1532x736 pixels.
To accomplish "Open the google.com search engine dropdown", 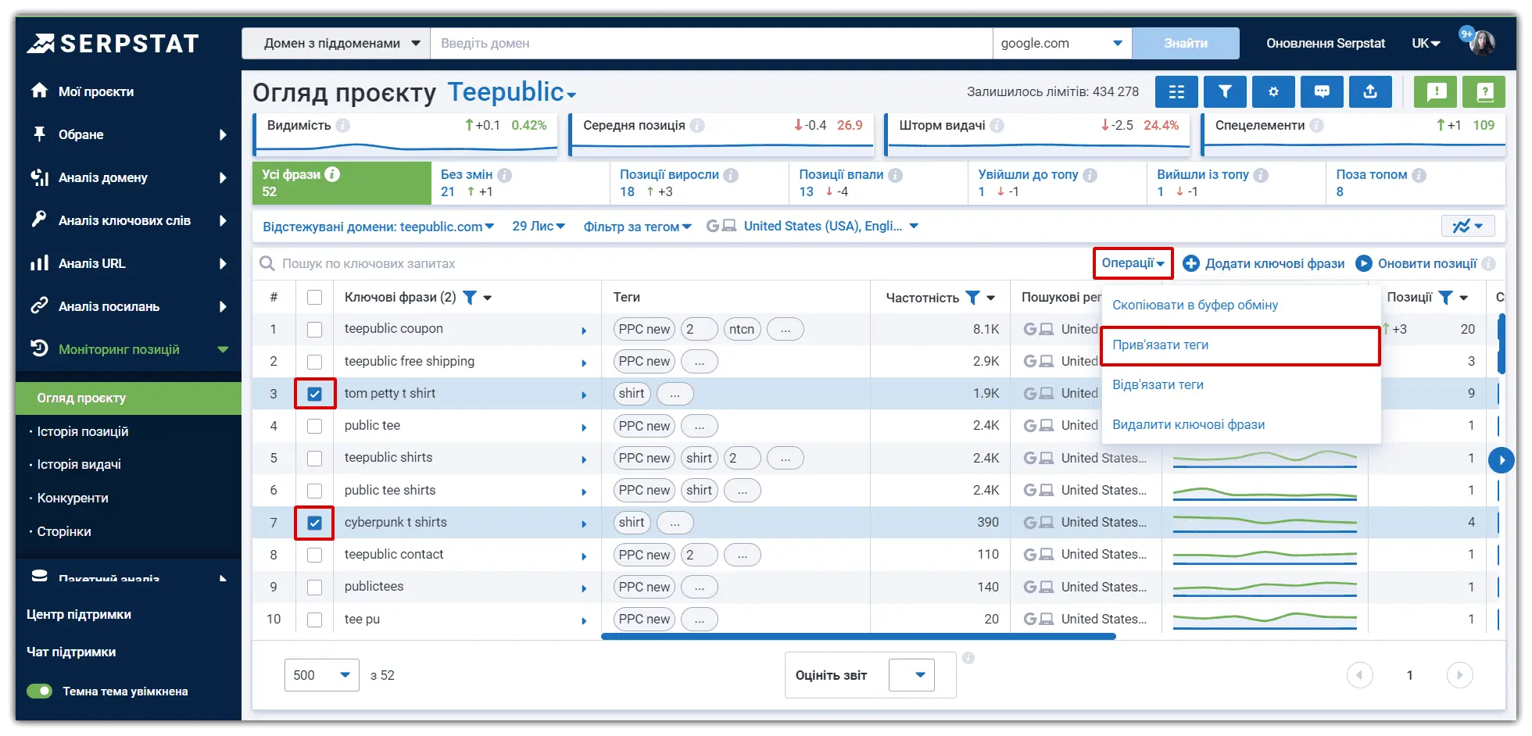I will [1062, 43].
